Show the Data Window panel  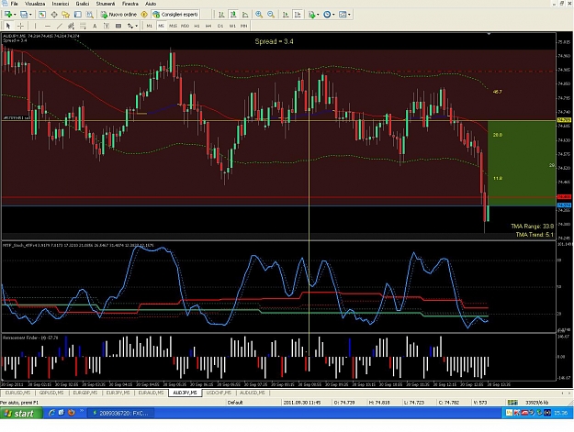pyautogui.click(x=54, y=15)
